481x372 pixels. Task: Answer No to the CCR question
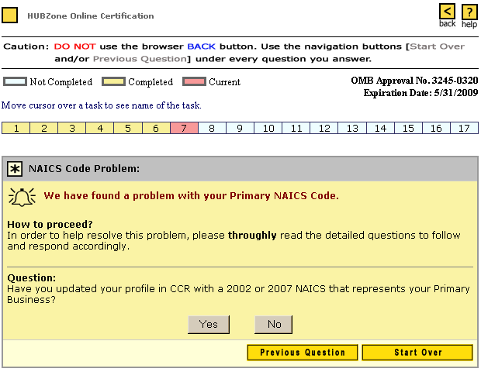coord(274,324)
